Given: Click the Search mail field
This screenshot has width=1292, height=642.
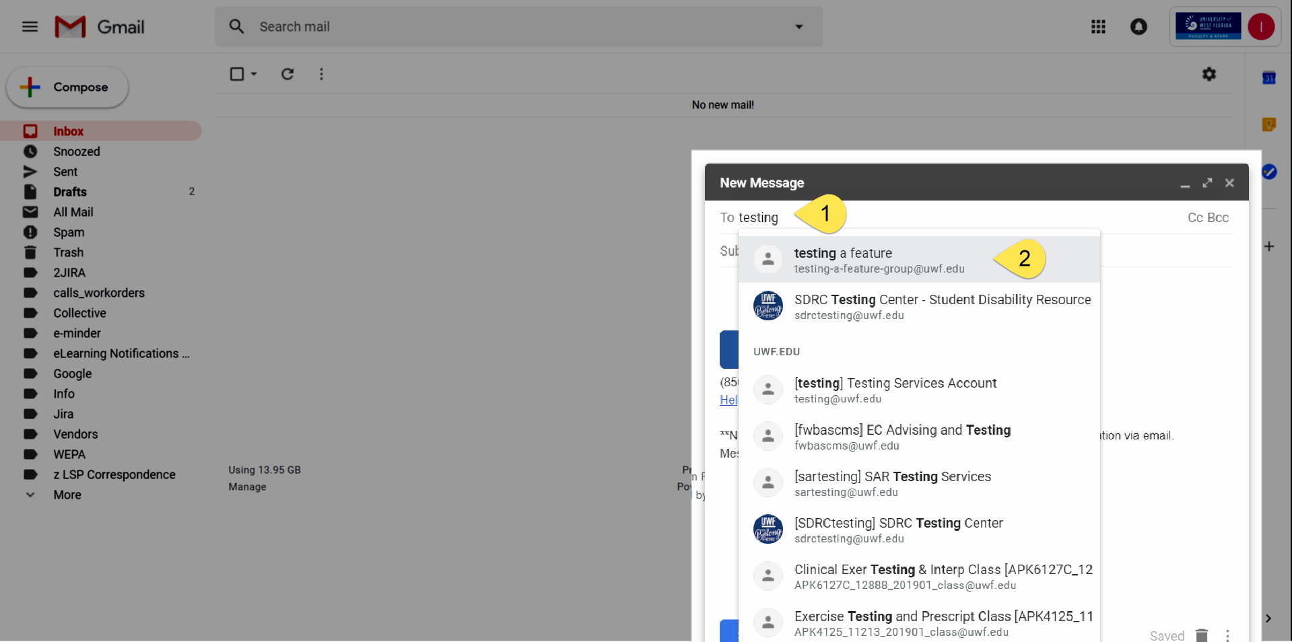Looking at the screenshot, I should pyautogui.click(x=518, y=27).
